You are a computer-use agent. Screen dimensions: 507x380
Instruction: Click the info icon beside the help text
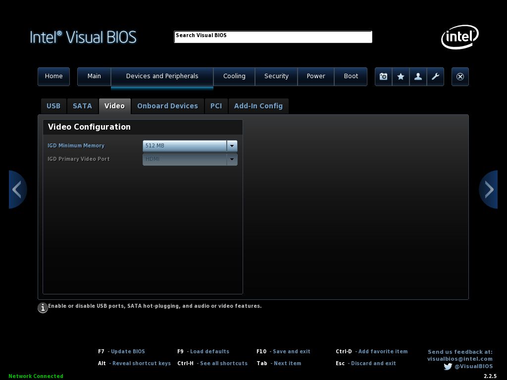tap(43, 308)
